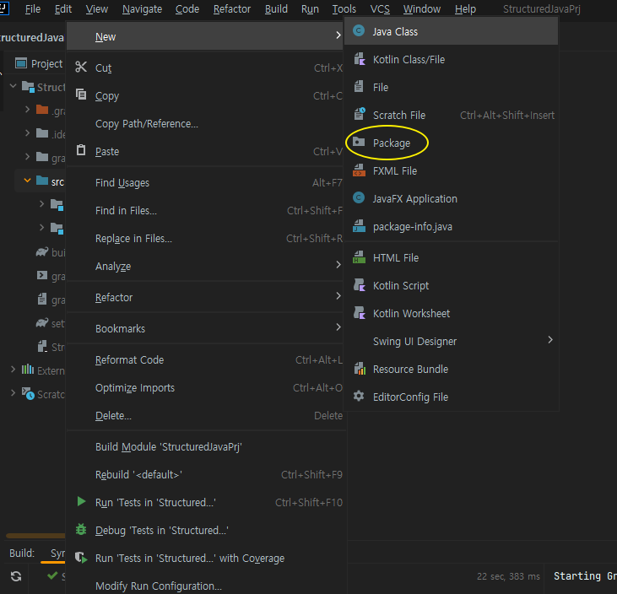Open the View menu
The height and width of the screenshot is (594, 617).
tap(97, 9)
